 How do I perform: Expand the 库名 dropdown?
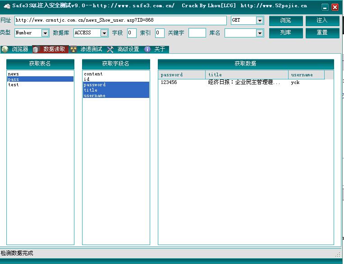coord(260,33)
